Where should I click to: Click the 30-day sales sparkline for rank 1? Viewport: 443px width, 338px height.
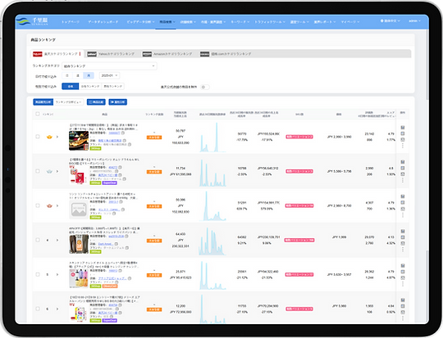(x=212, y=137)
